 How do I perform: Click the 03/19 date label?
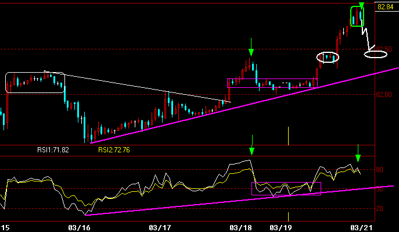(281, 228)
